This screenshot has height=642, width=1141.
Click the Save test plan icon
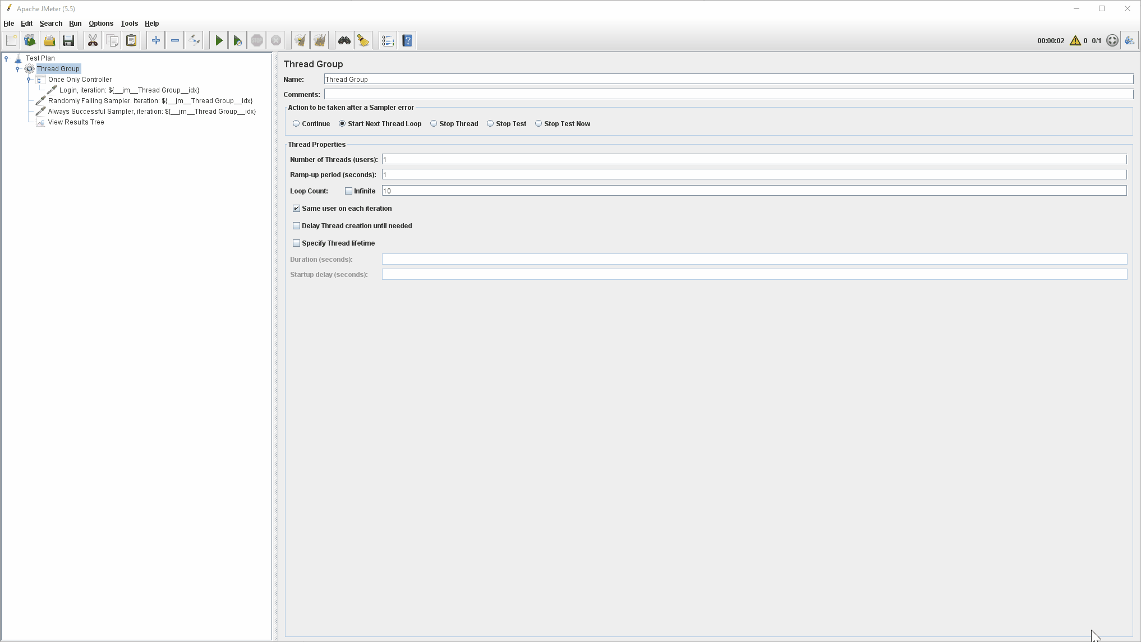click(68, 40)
